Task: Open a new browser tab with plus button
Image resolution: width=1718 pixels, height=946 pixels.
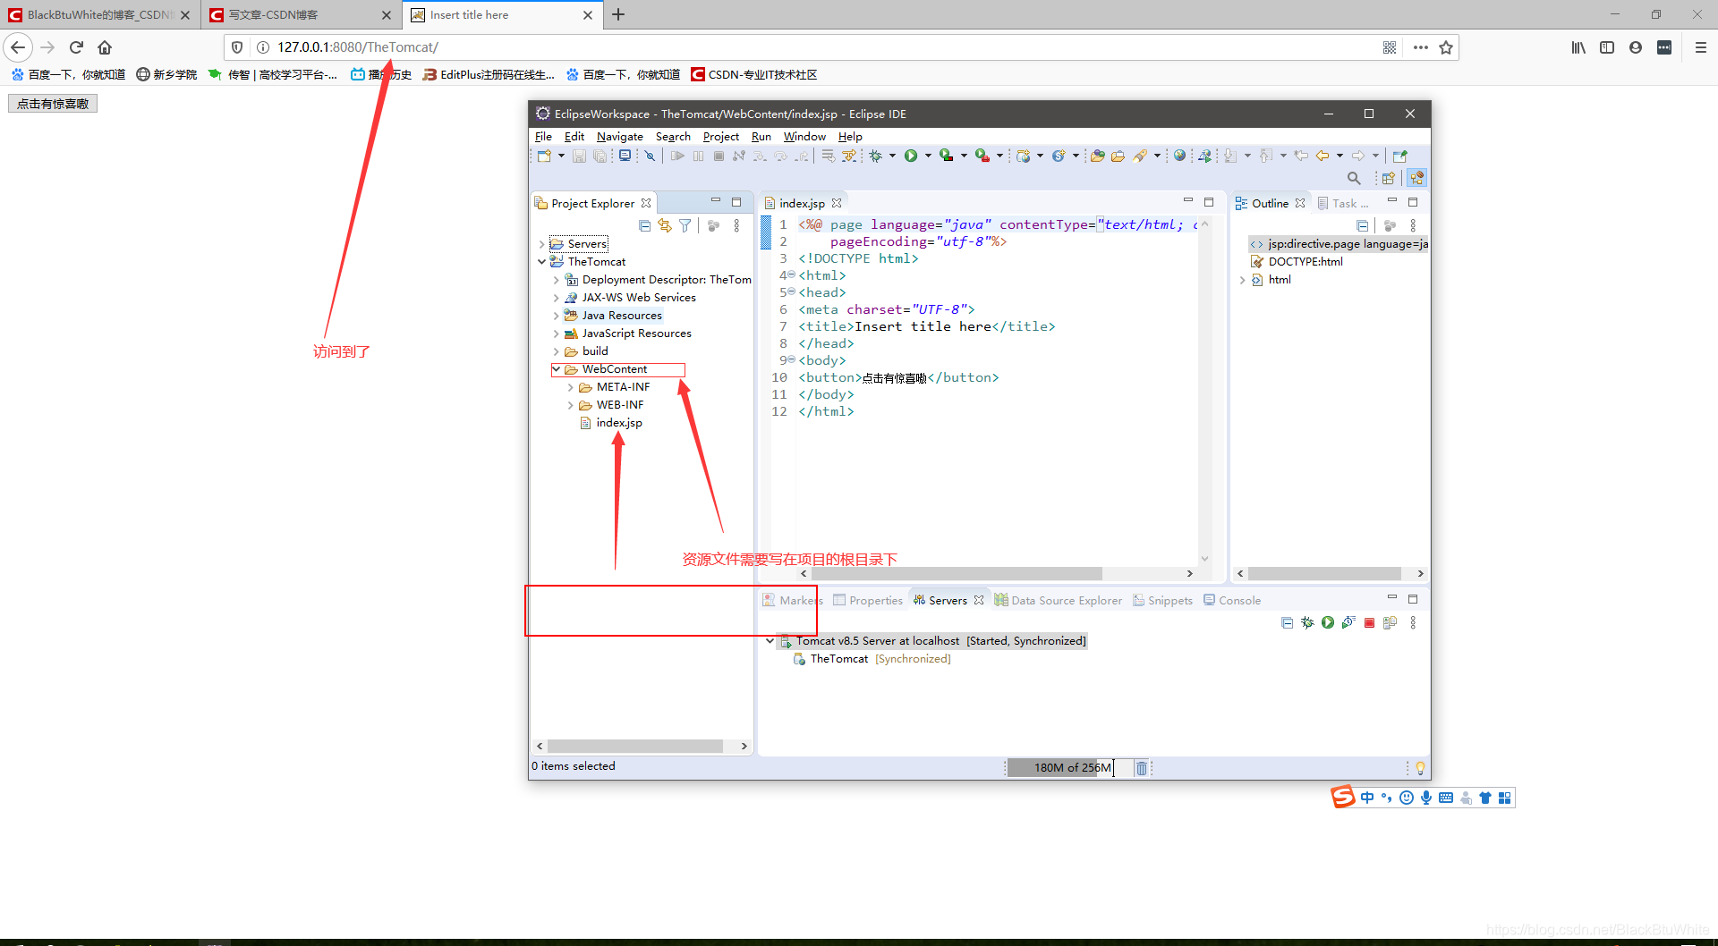Action: [618, 15]
